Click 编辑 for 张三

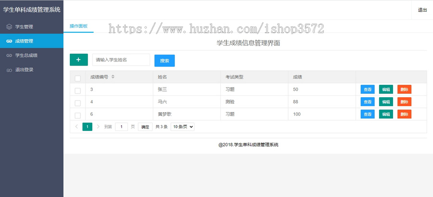pyautogui.click(x=386, y=90)
